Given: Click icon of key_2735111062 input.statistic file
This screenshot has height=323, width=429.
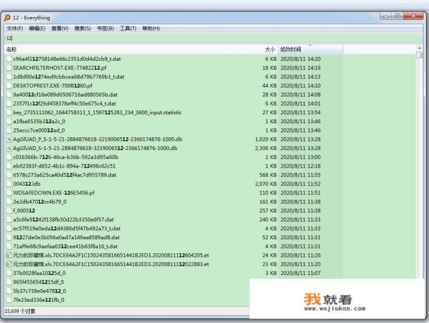Looking at the screenshot, I should (x=9, y=112).
